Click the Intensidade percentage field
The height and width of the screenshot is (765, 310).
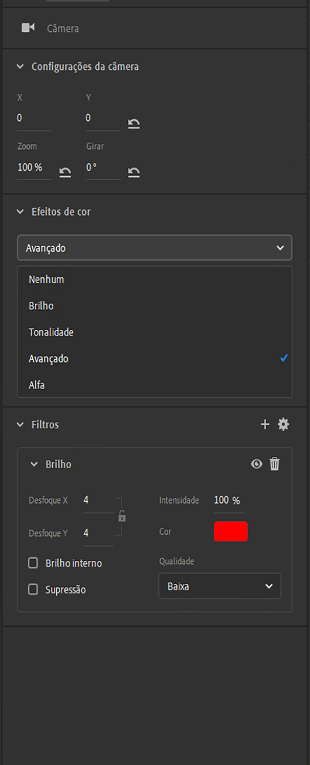228,500
